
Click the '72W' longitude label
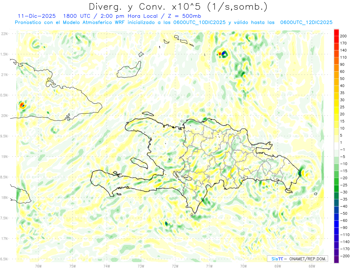coord(175,266)
